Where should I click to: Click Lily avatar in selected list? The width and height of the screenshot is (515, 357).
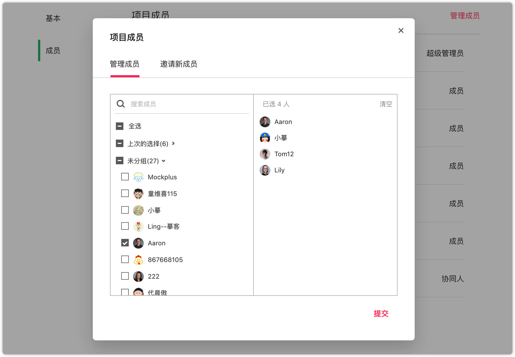pos(265,170)
